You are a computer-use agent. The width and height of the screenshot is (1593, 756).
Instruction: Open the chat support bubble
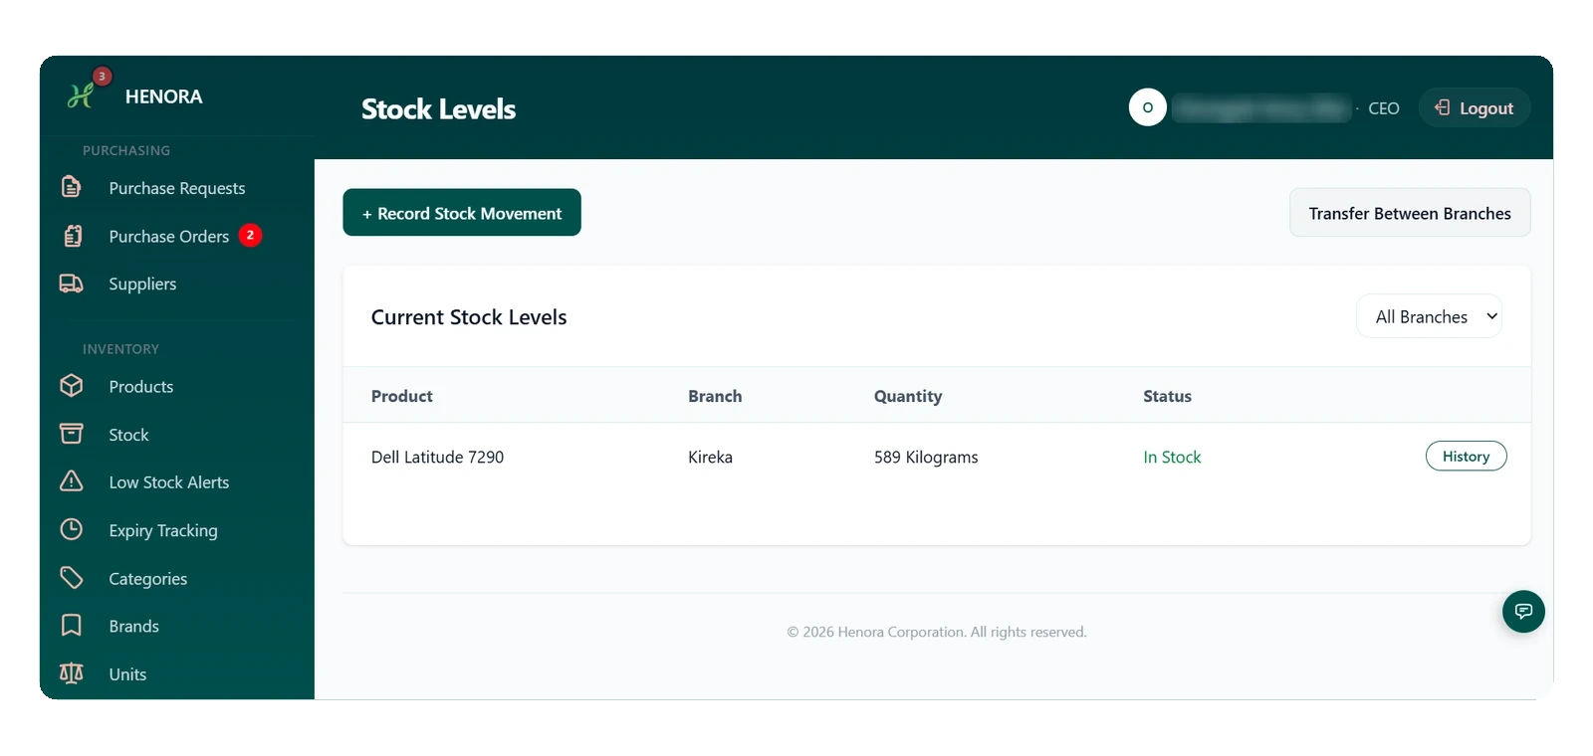click(x=1523, y=611)
